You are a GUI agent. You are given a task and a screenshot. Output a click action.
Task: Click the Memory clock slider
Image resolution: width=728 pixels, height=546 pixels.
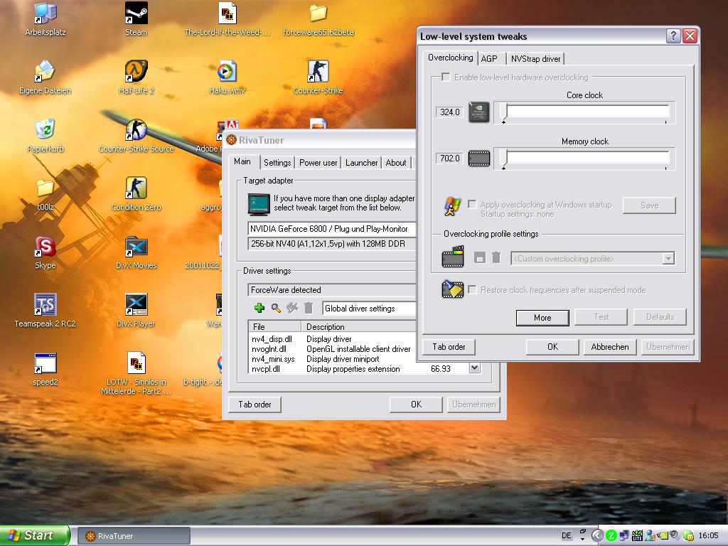(x=584, y=159)
